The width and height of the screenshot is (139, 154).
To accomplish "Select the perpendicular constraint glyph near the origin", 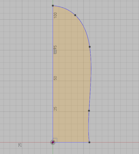I will pos(55,140).
